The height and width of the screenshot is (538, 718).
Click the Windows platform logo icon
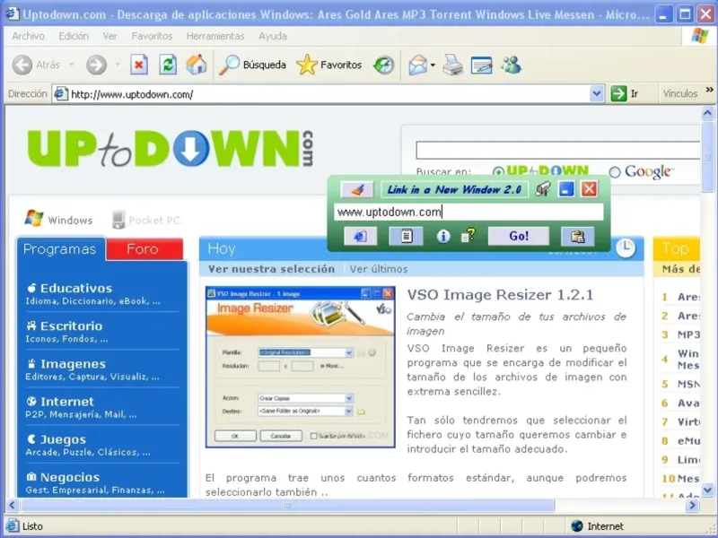[x=34, y=219]
